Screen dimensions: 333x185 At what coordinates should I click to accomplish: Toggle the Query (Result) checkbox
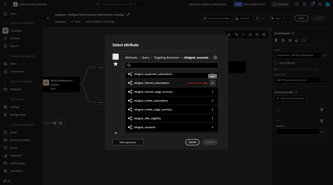276,63
